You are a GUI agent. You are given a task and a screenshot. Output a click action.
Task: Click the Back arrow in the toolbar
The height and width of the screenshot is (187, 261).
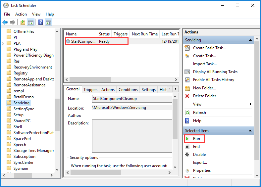[x=5, y=22]
